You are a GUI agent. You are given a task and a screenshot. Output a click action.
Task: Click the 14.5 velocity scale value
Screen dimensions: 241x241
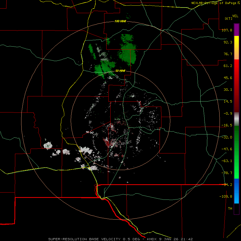tap(228, 101)
